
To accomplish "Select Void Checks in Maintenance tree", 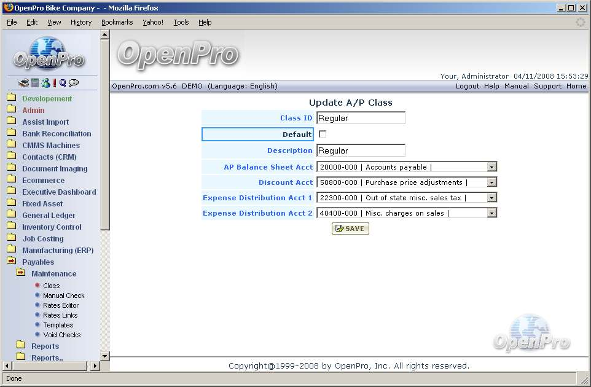I will (x=61, y=335).
